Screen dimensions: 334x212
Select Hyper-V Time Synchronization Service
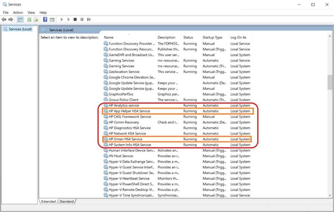(177, 195)
